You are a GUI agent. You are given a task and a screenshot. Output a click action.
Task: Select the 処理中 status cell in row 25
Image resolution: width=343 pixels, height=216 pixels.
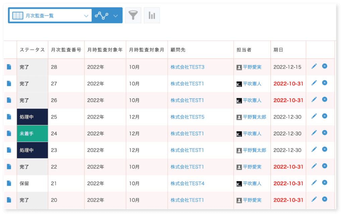pyautogui.click(x=32, y=117)
